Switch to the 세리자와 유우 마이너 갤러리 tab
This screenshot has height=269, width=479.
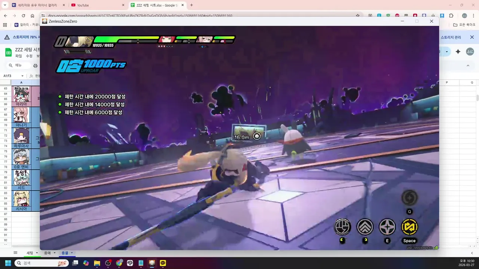tap(38, 5)
